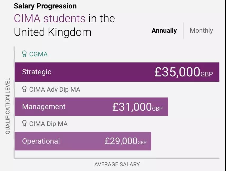Screen dimensions: 226x171
Task: Click the CGMA award ribbon icon
Action: pos(25,54)
